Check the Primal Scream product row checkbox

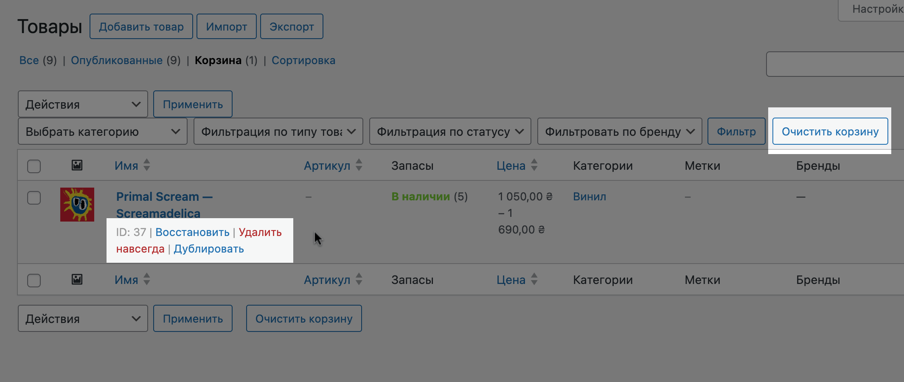point(34,198)
